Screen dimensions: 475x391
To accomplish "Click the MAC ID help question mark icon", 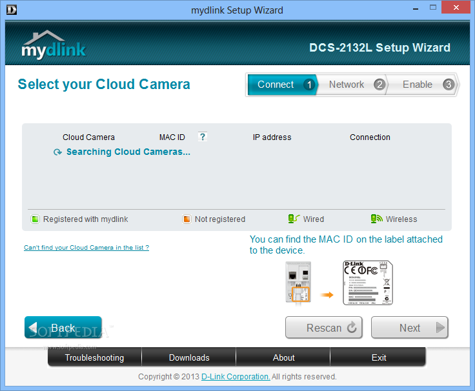I will point(203,137).
